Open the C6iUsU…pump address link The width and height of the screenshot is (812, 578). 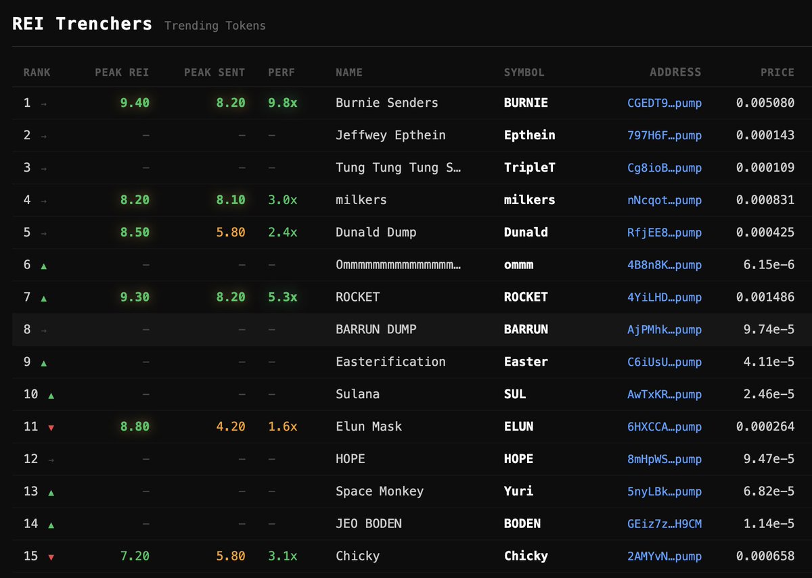click(x=664, y=363)
